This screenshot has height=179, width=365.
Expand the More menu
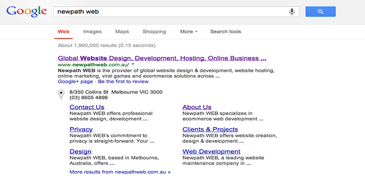pos(189,31)
